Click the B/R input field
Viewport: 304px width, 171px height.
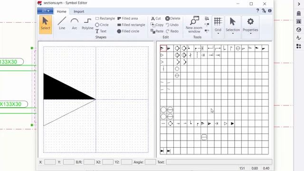(x=89, y=162)
